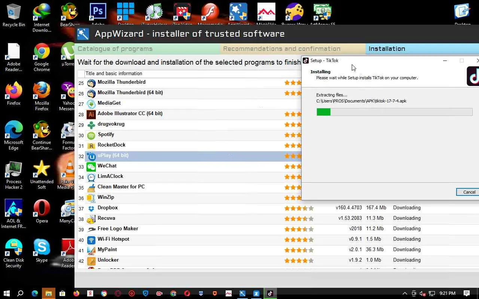Select the Free Logo Maker row

(278, 229)
